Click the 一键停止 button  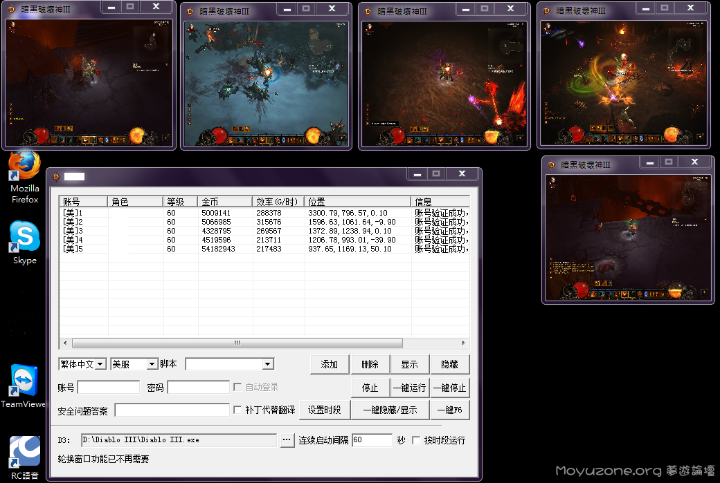point(449,388)
